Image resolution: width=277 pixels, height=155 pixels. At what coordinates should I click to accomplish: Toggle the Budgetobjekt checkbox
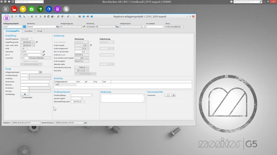click(22, 97)
